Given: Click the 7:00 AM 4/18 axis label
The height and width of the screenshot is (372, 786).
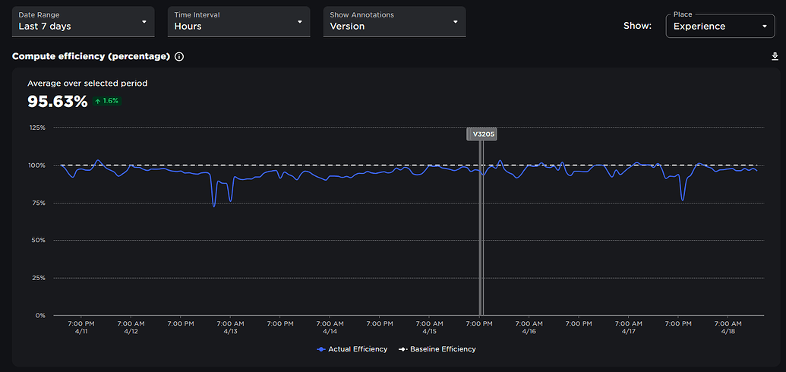Looking at the screenshot, I should point(728,327).
